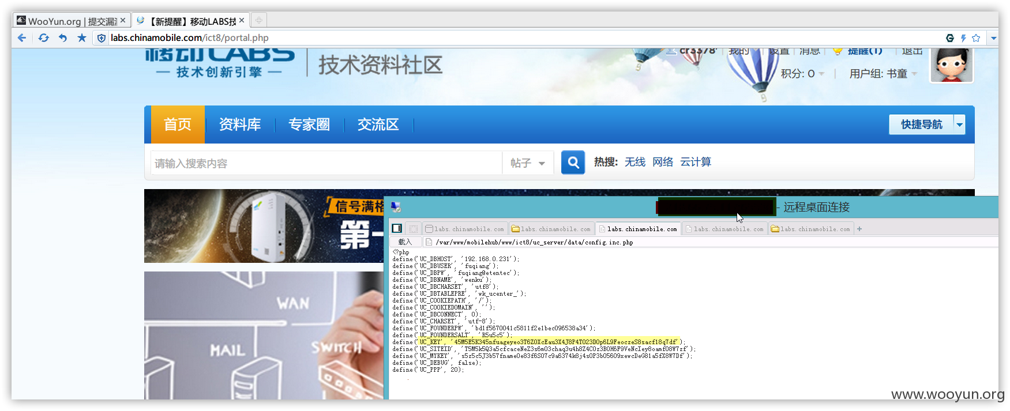Open the 专家圈 navigation item
The height and width of the screenshot is (411, 1010).
point(309,125)
